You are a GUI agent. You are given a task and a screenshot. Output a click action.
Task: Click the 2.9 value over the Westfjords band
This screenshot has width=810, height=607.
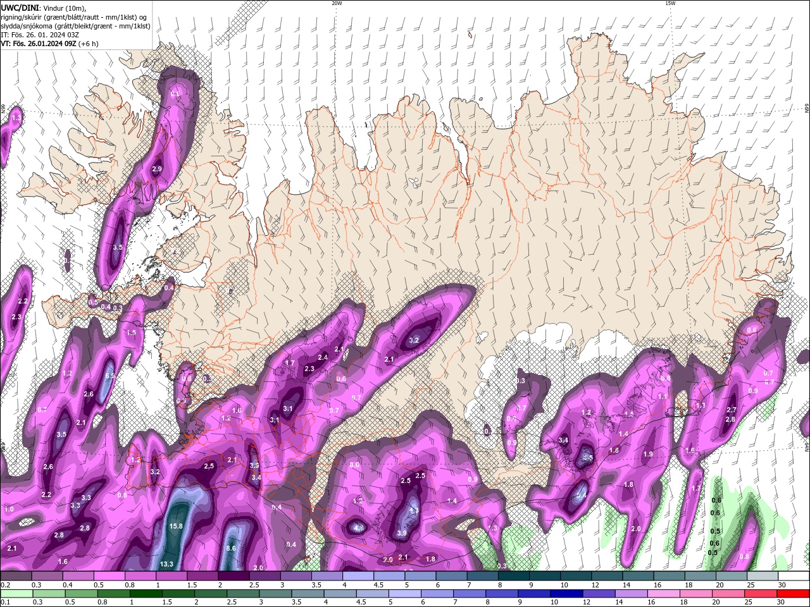[157, 169]
